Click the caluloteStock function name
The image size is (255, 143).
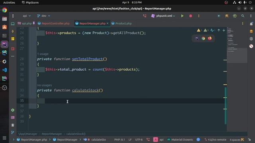point(85,90)
